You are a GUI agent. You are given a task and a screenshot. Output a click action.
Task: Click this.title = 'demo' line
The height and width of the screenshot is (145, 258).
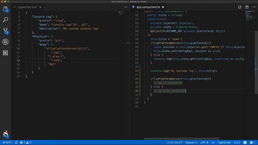tap(166, 39)
